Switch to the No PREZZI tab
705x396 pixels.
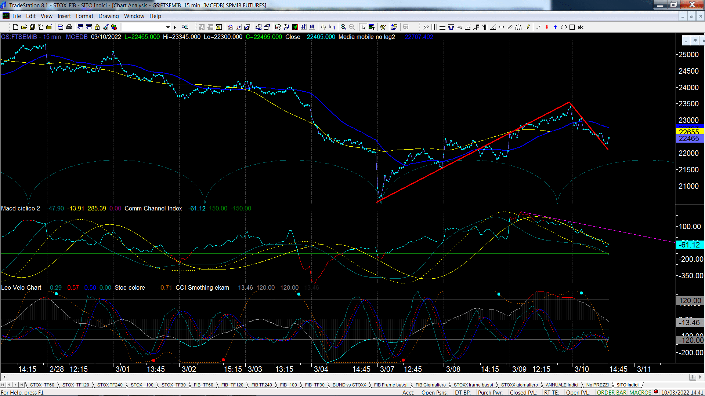(x=597, y=385)
